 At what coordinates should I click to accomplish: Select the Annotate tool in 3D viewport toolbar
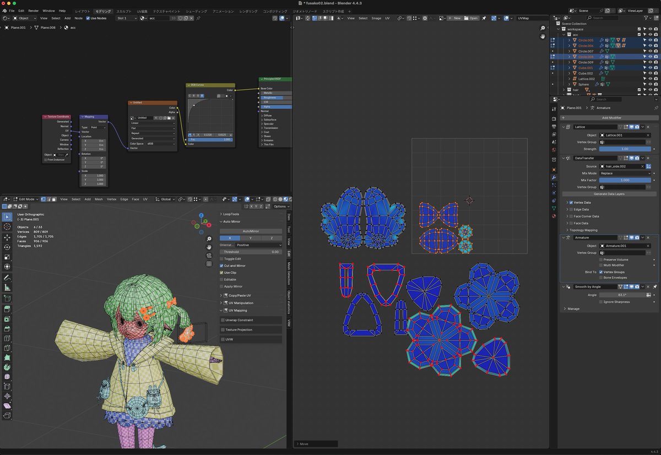tap(7, 278)
